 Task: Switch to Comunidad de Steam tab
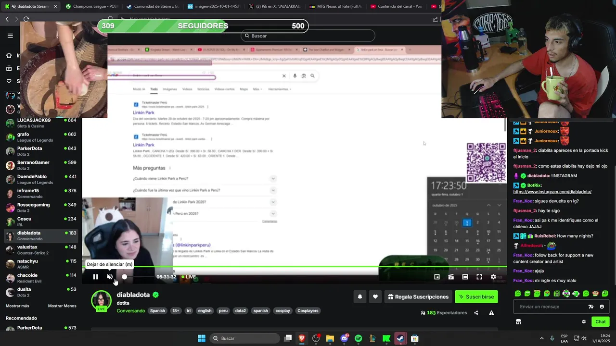point(153,6)
